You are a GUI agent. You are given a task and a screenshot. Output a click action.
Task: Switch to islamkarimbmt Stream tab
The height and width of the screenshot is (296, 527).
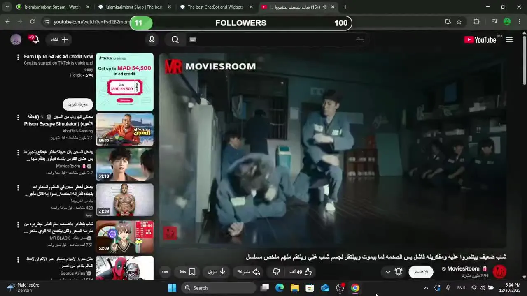tap(52, 7)
